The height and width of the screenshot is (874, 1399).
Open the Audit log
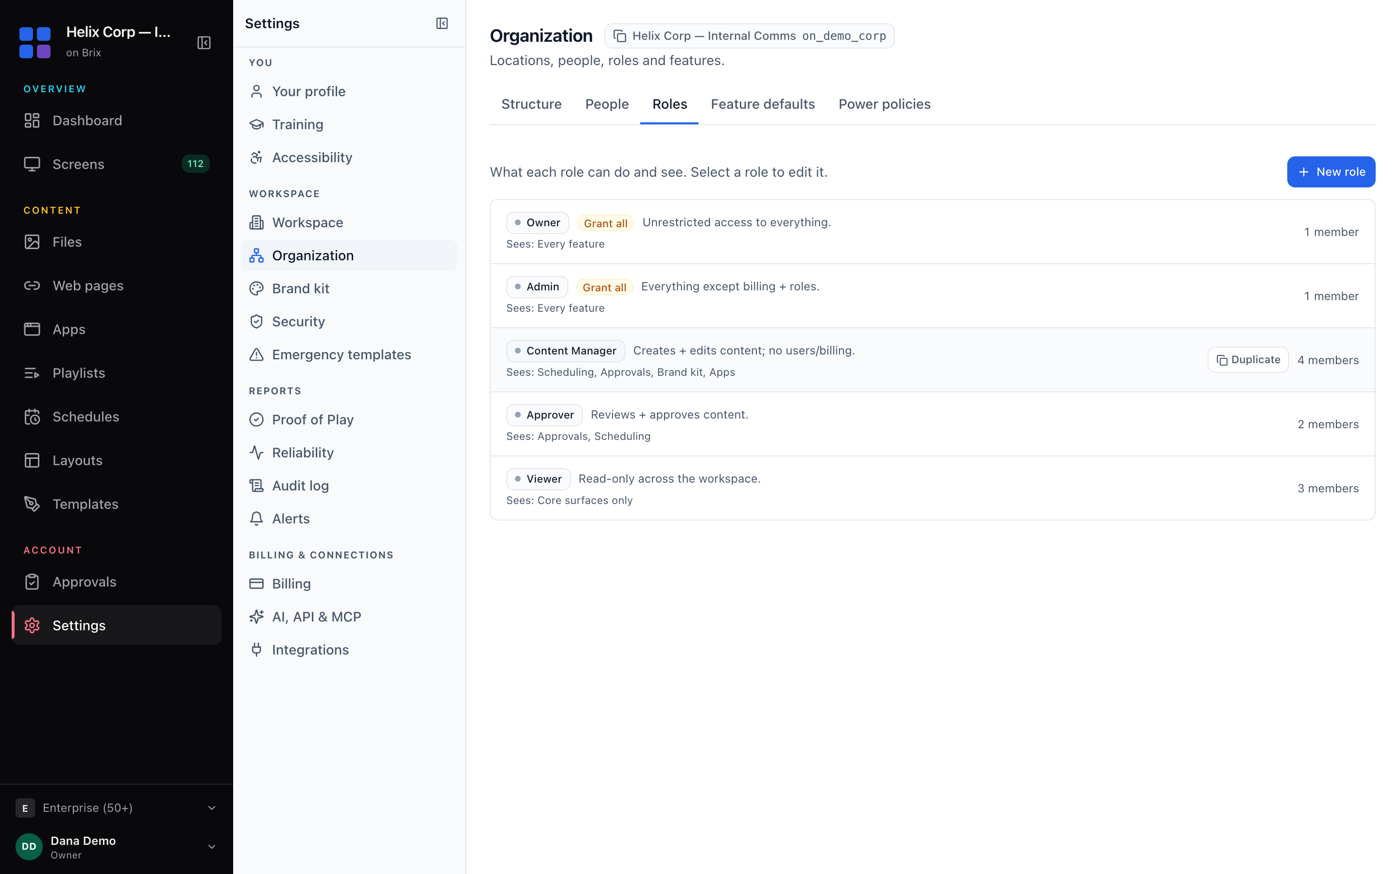pos(349,486)
